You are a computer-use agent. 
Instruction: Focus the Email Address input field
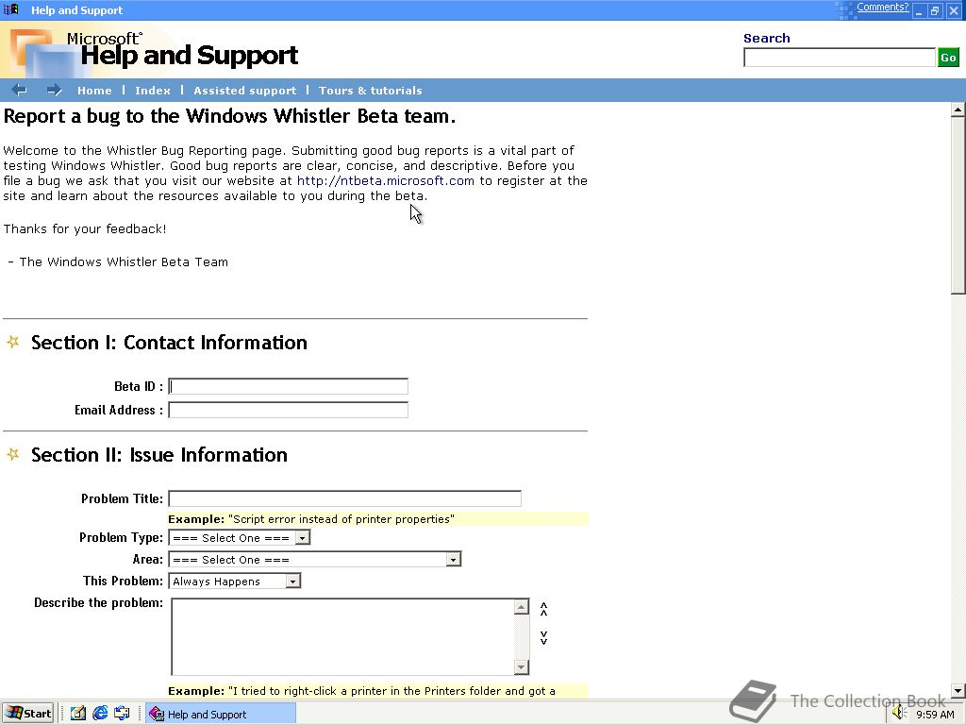coord(289,410)
